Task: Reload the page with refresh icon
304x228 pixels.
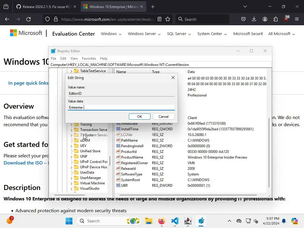Action: point(28,19)
